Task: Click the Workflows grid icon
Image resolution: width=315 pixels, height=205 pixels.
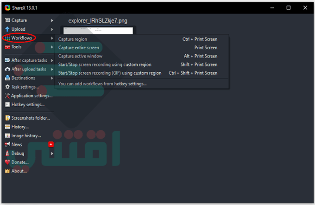Action: pos(7,38)
